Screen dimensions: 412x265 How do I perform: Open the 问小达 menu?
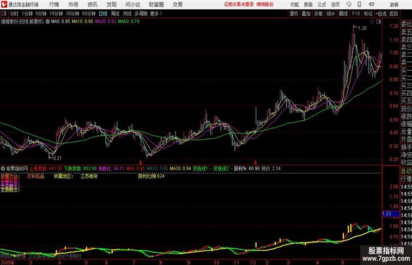coord(132,4)
